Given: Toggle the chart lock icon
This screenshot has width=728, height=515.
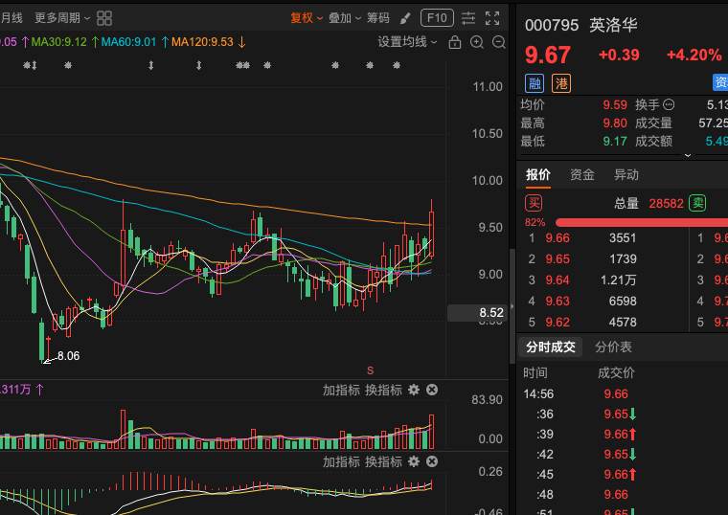Looking at the screenshot, I should coord(455,42).
